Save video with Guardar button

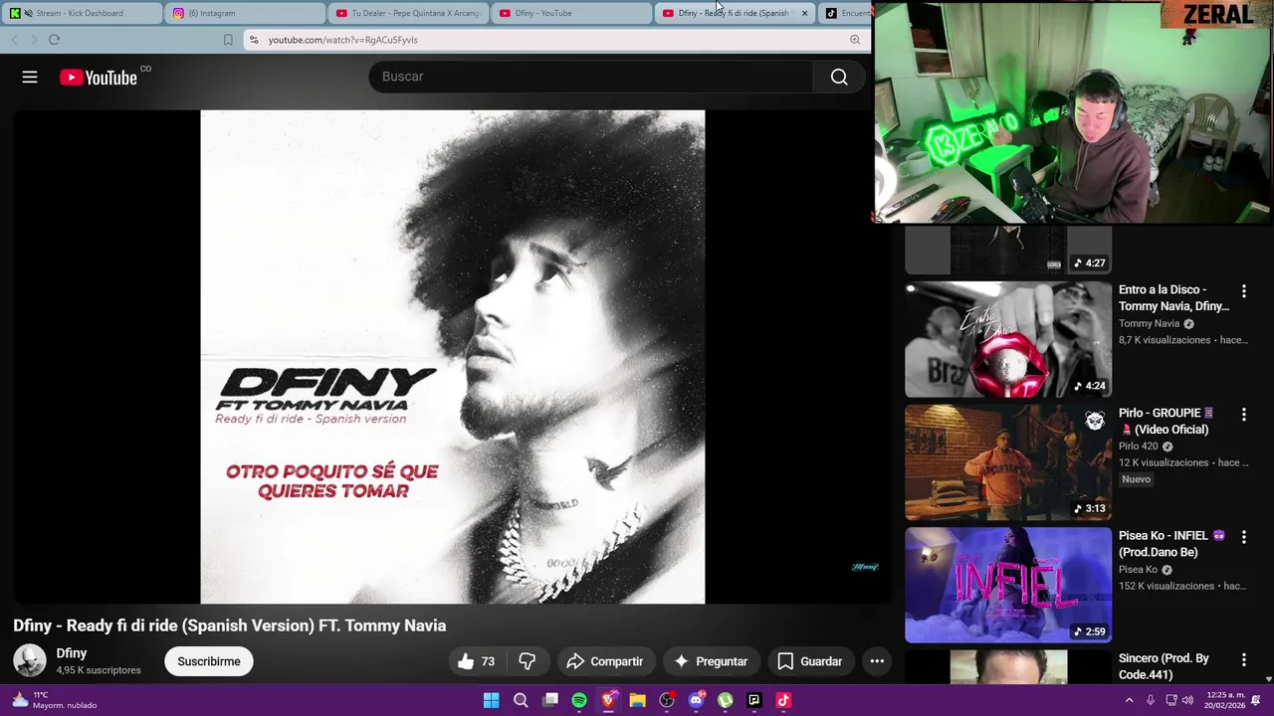(809, 661)
